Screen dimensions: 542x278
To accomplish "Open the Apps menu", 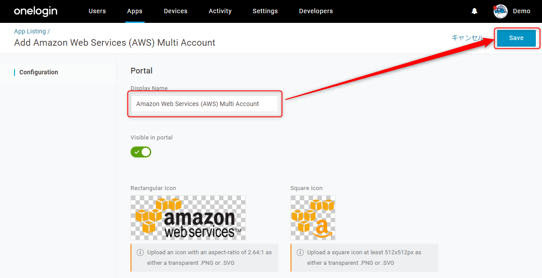I will tap(135, 11).
